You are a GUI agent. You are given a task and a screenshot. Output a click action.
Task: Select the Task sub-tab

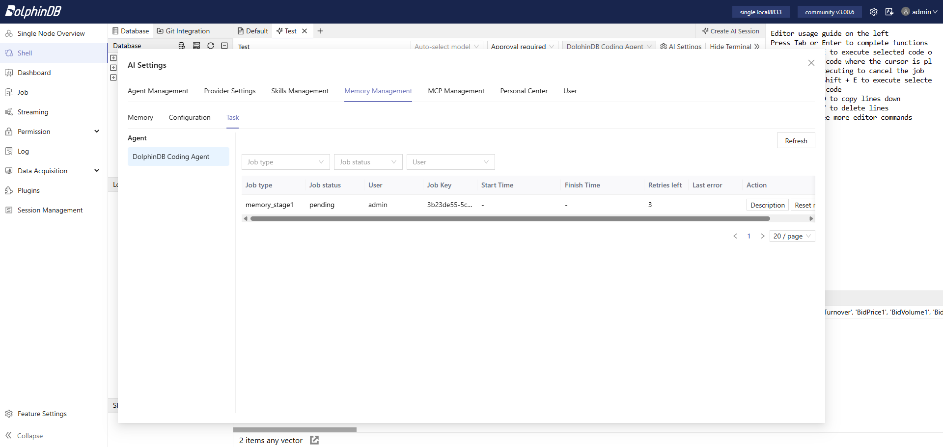[x=233, y=117]
